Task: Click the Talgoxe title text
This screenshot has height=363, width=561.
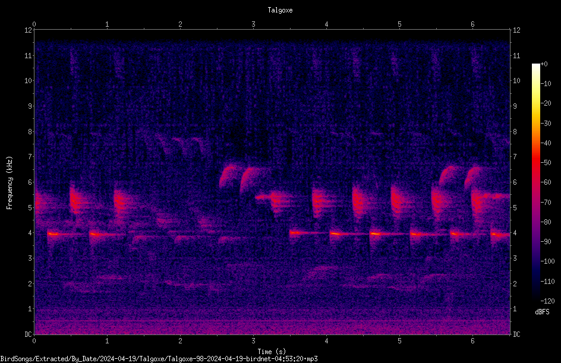Action: tap(280, 10)
